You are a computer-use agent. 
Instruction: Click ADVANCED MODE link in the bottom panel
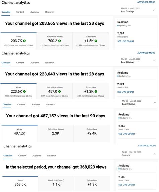click(x=147, y=146)
